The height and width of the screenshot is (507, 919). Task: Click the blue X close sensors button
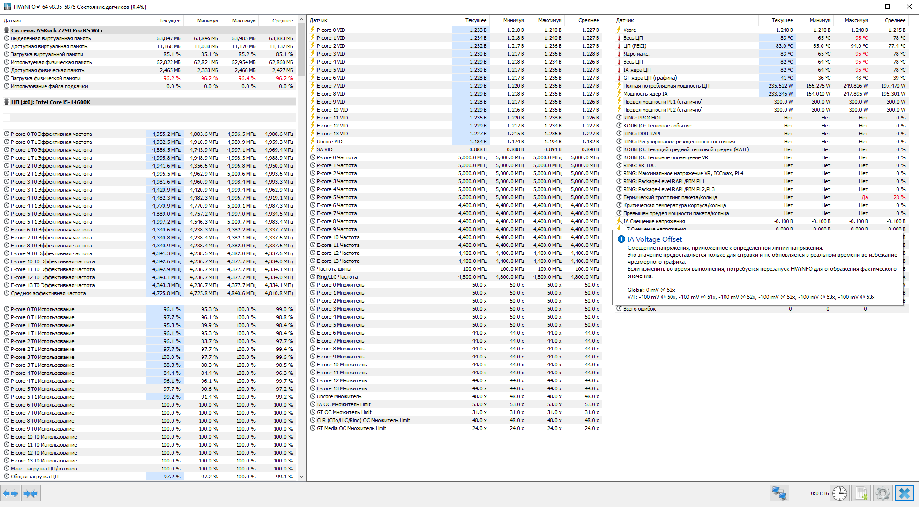[904, 493]
